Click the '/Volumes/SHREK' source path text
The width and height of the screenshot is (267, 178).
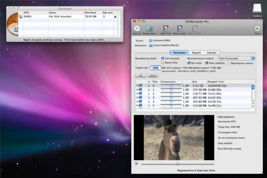(x=162, y=41)
